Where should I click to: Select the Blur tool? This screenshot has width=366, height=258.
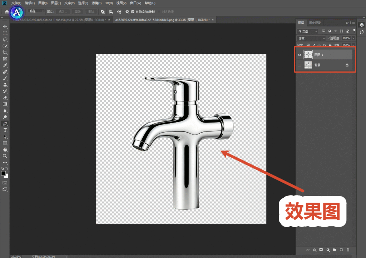click(5, 110)
